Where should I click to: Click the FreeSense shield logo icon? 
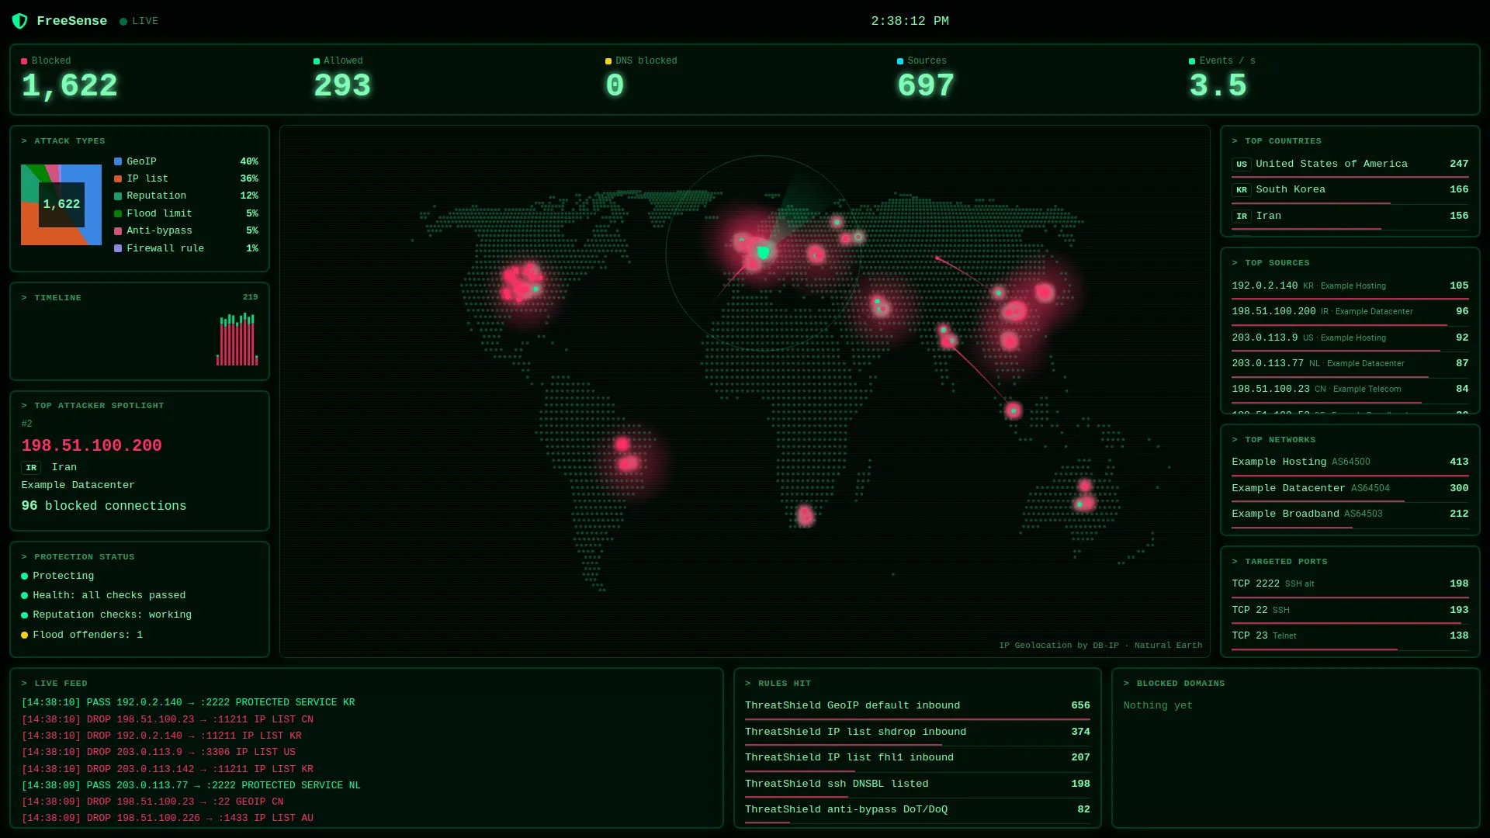[19, 21]
